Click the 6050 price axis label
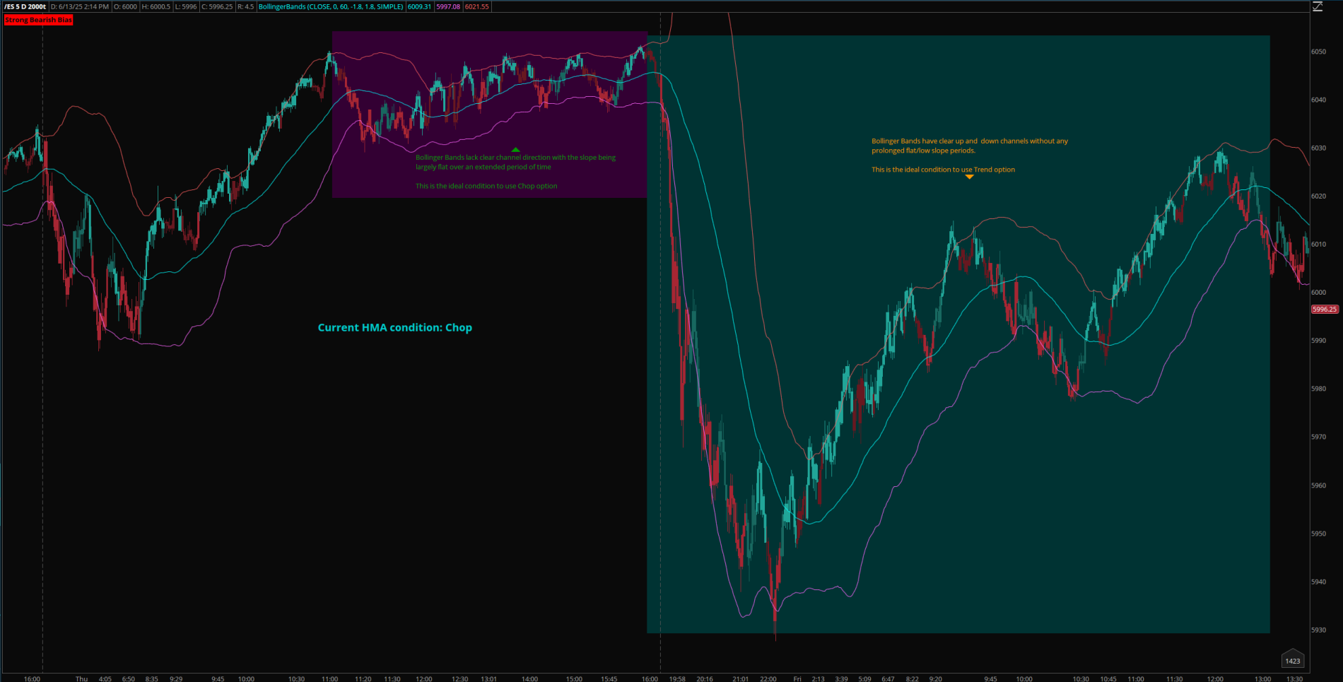This screenshot has height=682, width=1343. 1318,52
